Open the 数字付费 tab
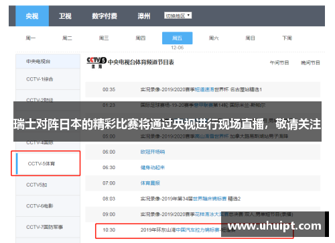Image resolution: width=335 pixels, height=243 pixels. [105, 16]
